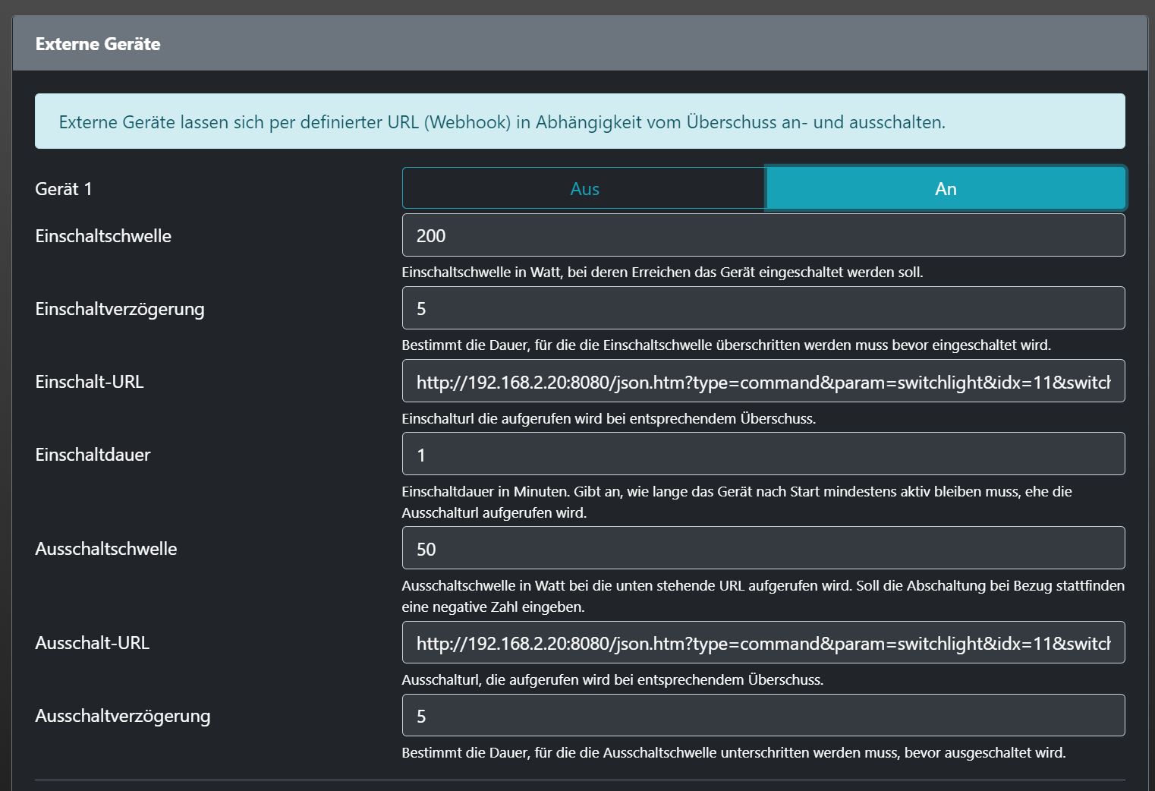Click the Einschaltschwelle label

(x=103, y=236)
